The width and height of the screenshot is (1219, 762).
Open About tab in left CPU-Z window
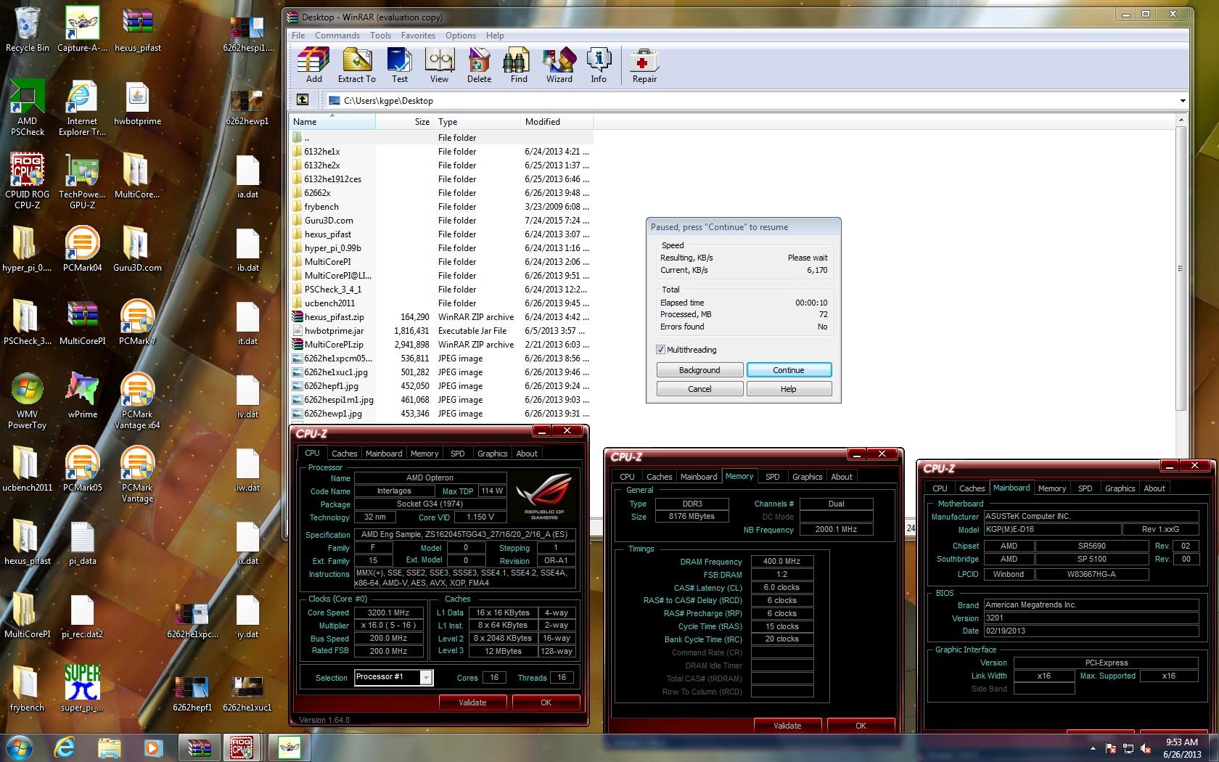(527, 454)
